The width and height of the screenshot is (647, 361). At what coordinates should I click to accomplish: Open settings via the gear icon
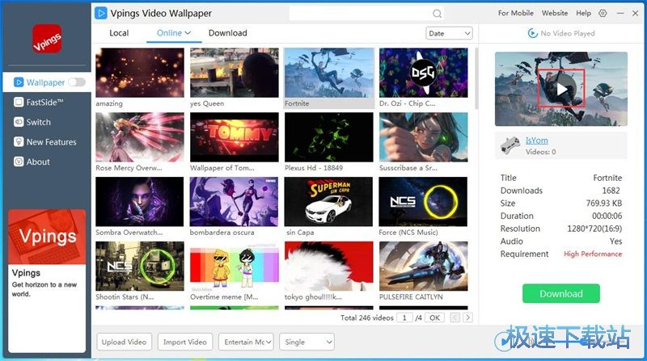click(x=603, y=14)
